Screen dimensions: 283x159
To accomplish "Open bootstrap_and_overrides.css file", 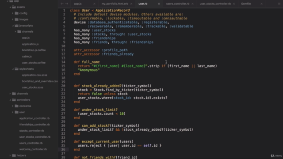I will point(40,81).
